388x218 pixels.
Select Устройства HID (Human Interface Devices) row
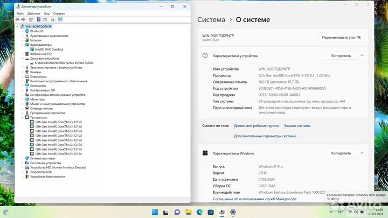tap(58, 167)
